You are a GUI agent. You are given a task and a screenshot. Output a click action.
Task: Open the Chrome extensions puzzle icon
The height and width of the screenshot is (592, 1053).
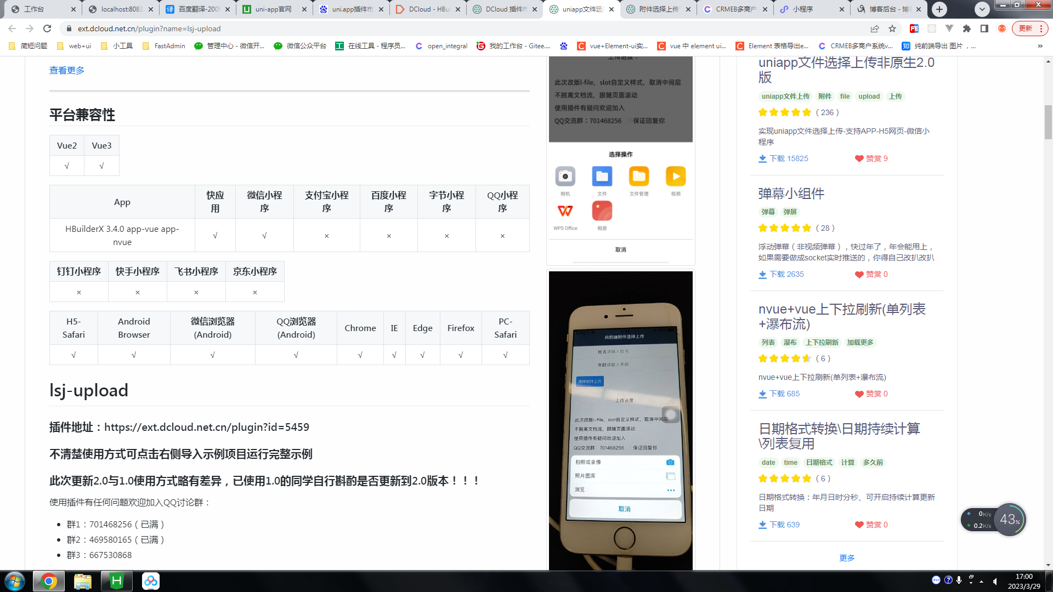point(967,29)
